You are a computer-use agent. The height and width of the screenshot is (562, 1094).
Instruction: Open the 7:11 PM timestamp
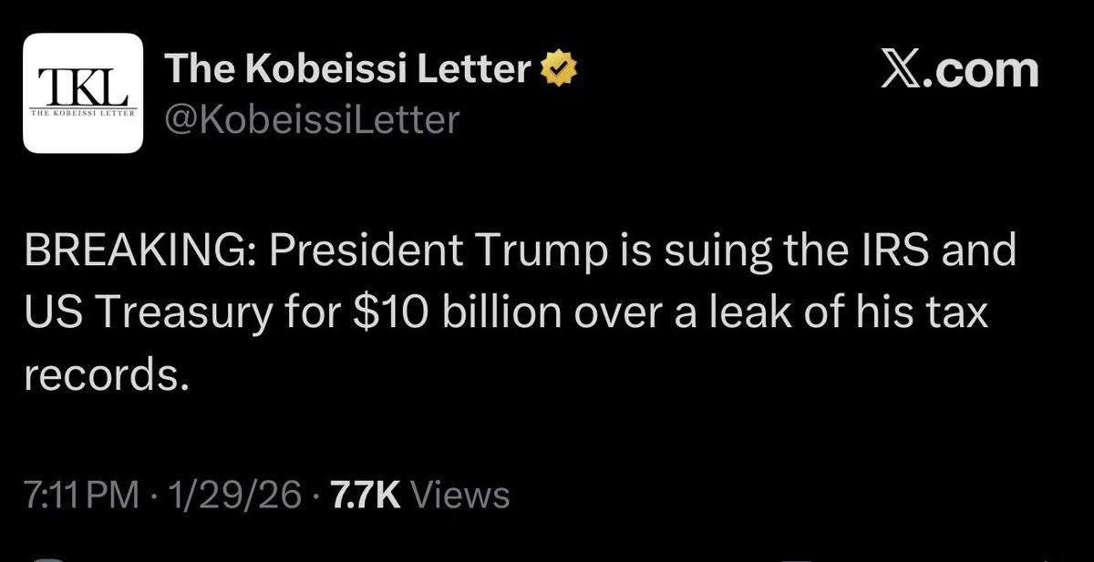click(x=82, y=496)
